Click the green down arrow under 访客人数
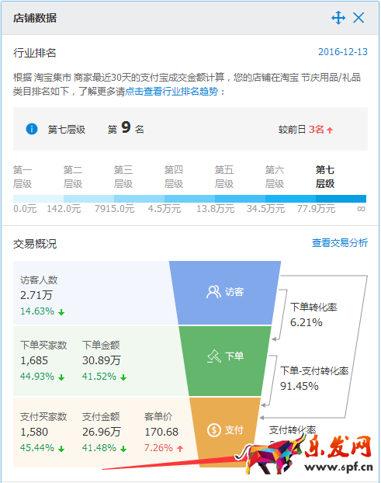 pos(61,312)
